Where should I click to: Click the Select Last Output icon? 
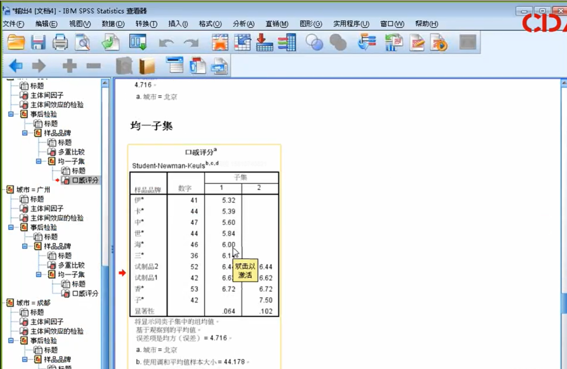click(367, 42)
